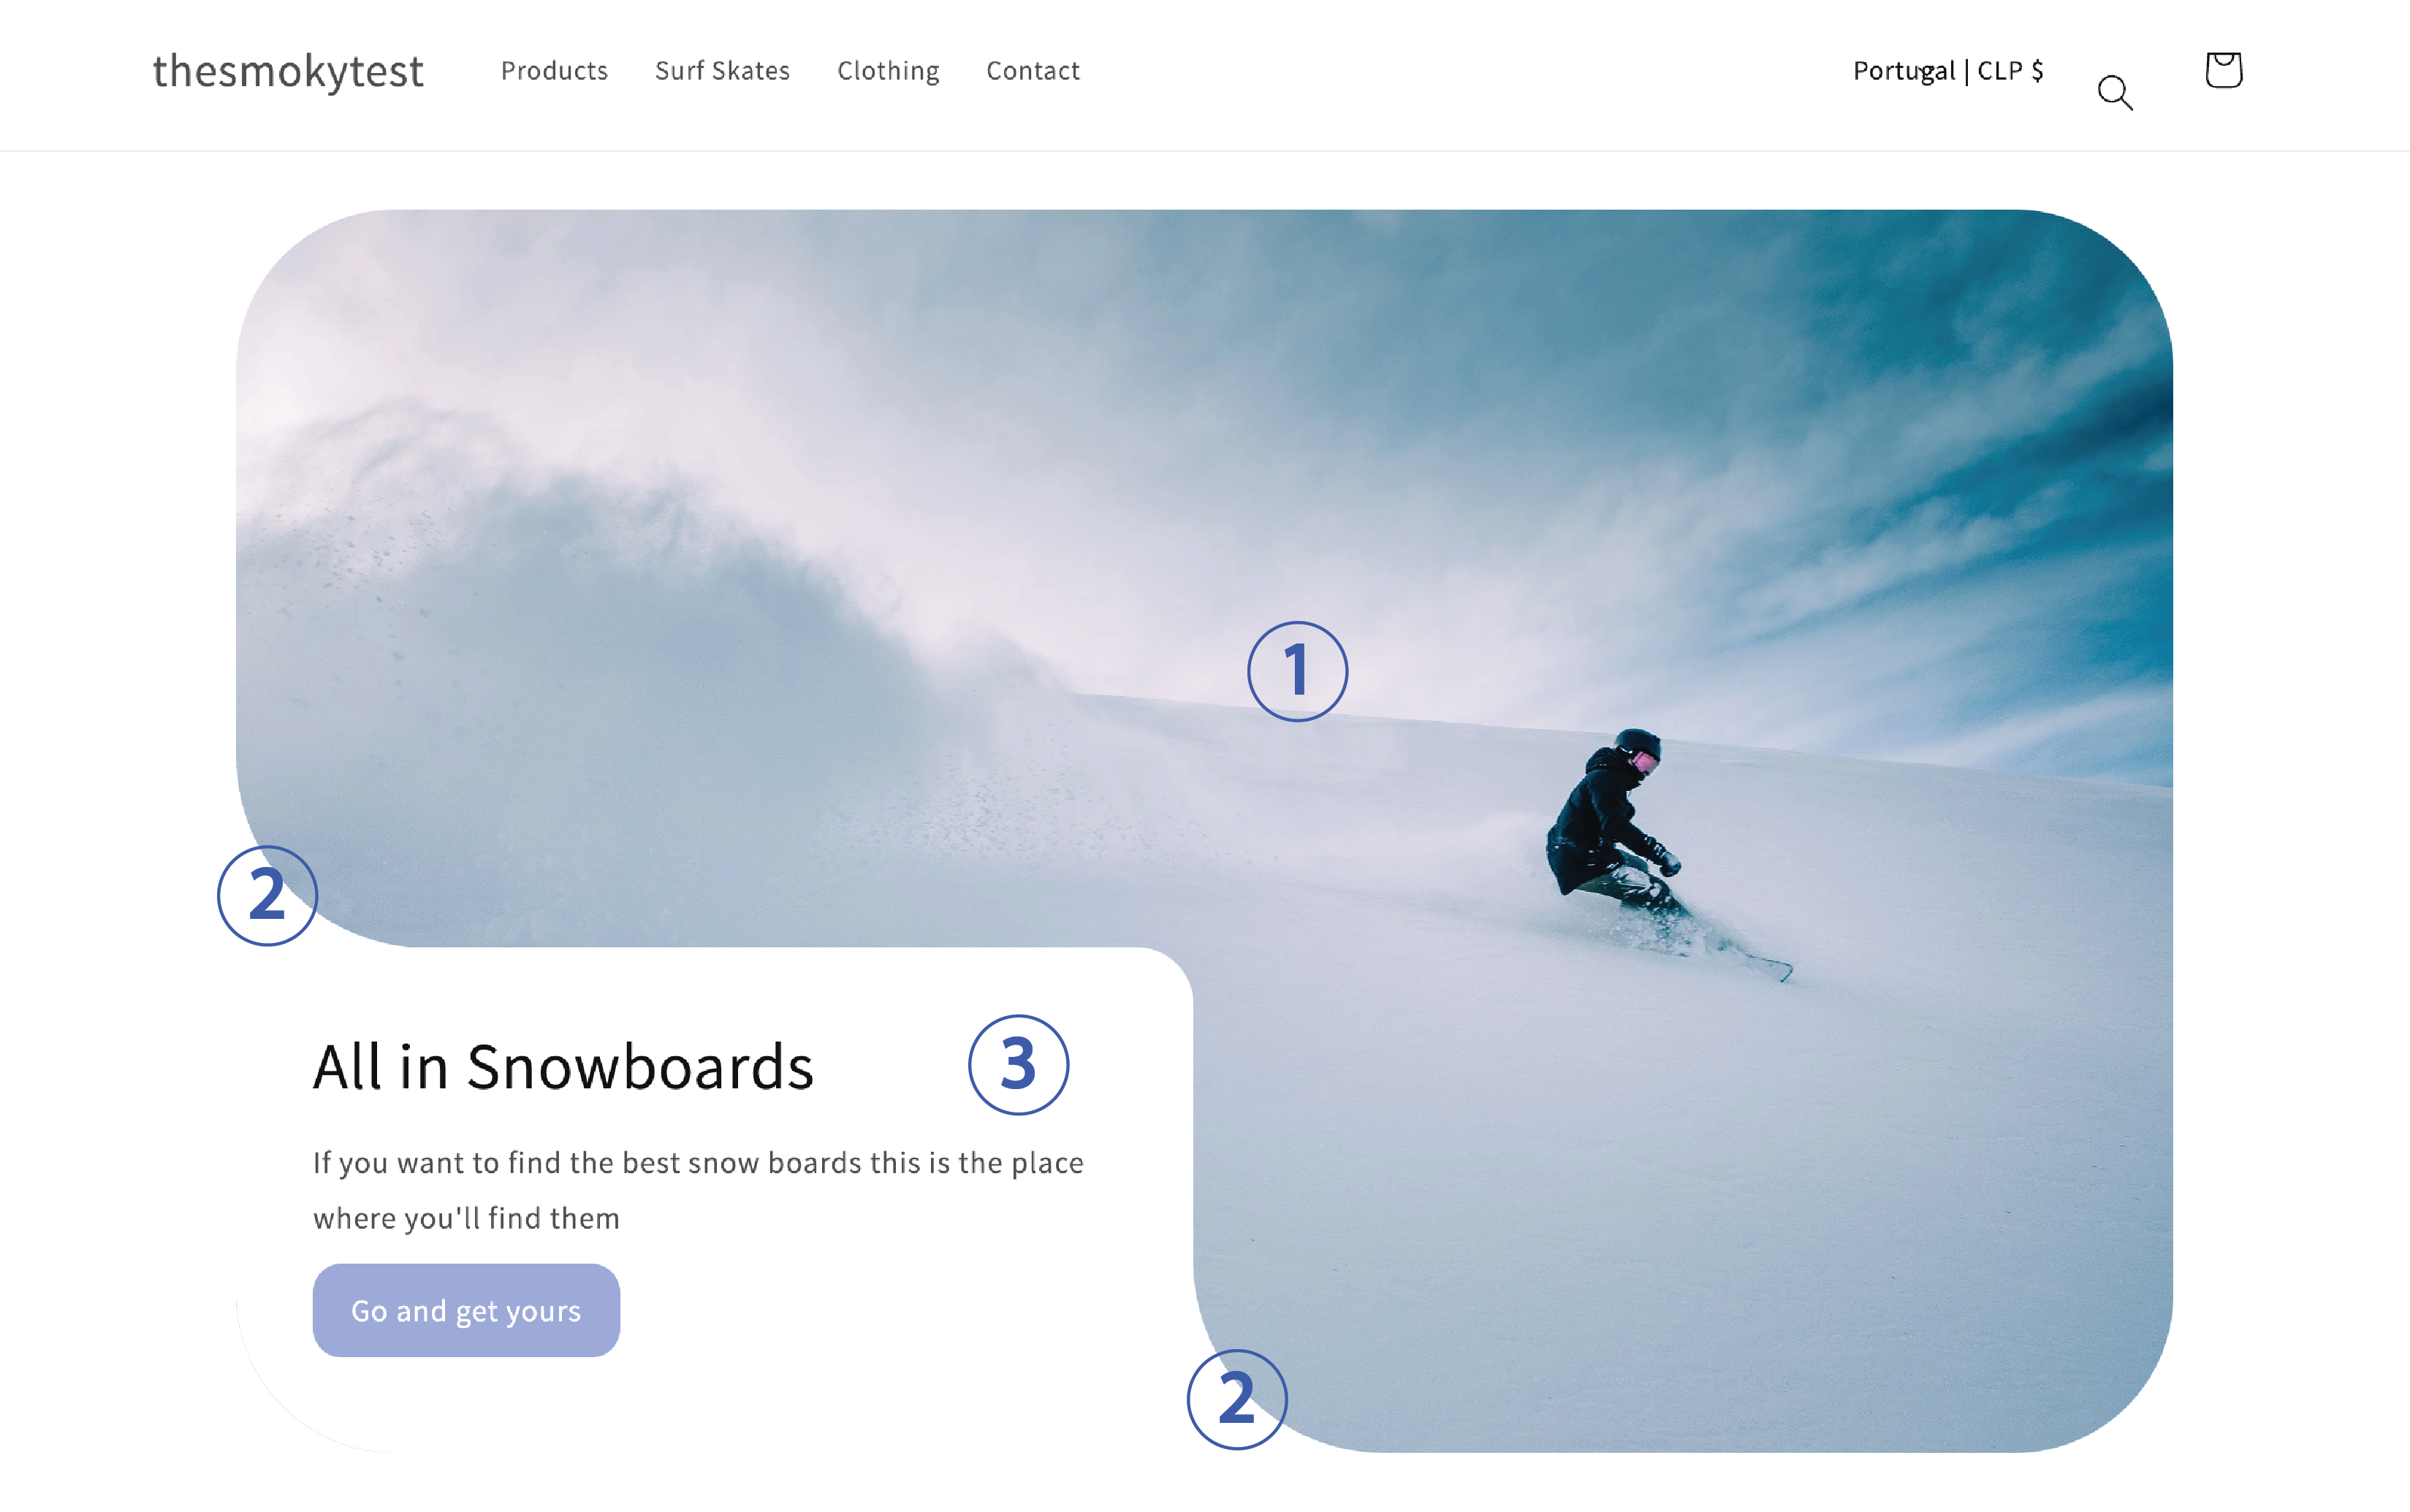This screenshot has height=1512, width=2410.
Task: Click the circled 2 marker near banner bottom
Action: click(1236, 1399)
